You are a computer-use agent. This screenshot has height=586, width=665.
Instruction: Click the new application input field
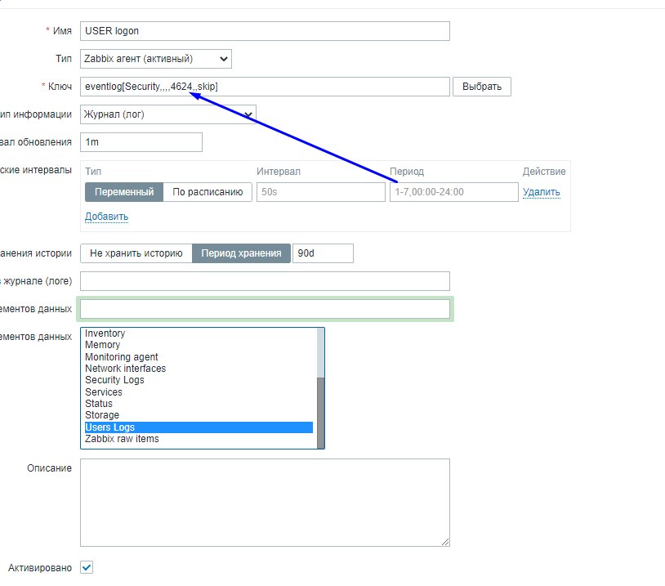[x=265, y=309]
